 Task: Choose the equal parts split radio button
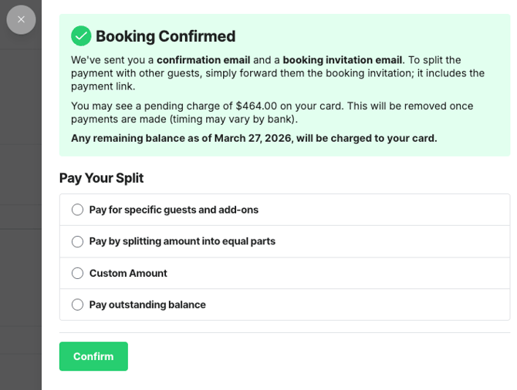(x=77, y=241)
